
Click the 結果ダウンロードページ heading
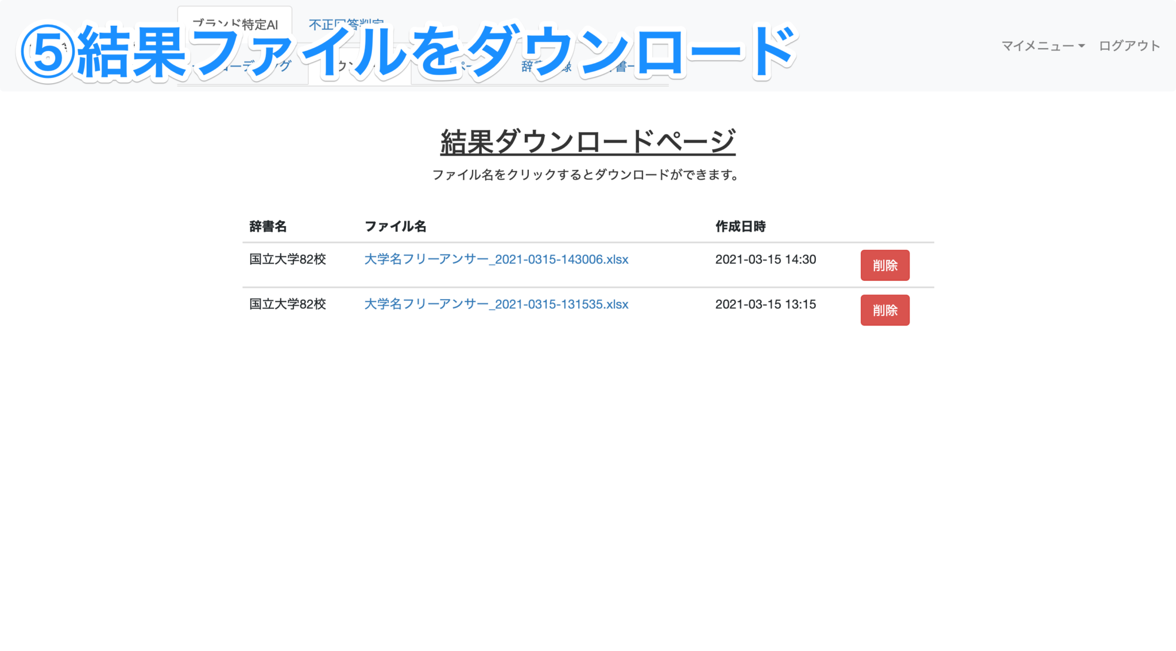pyautogui.click(x=587, y=142)
